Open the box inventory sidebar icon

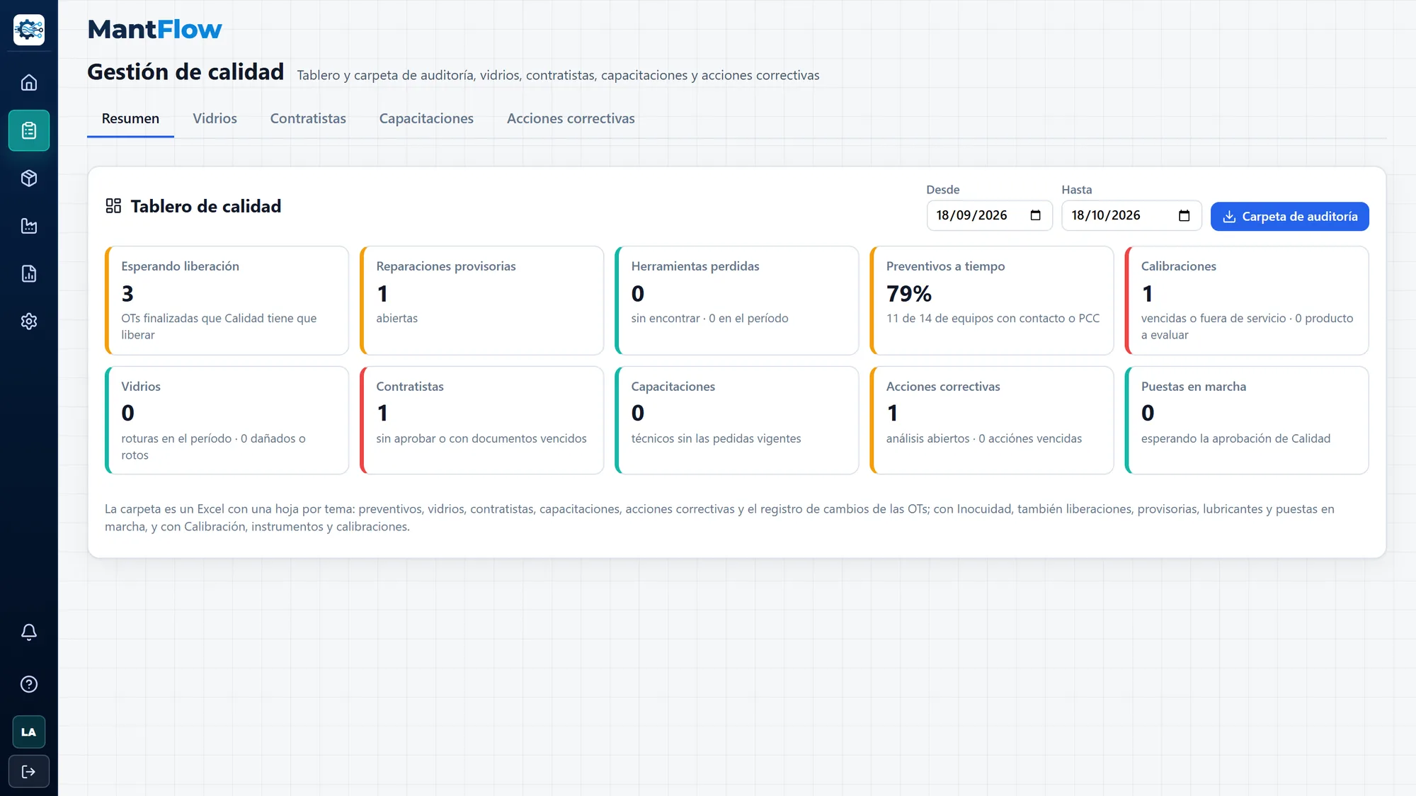29,178
